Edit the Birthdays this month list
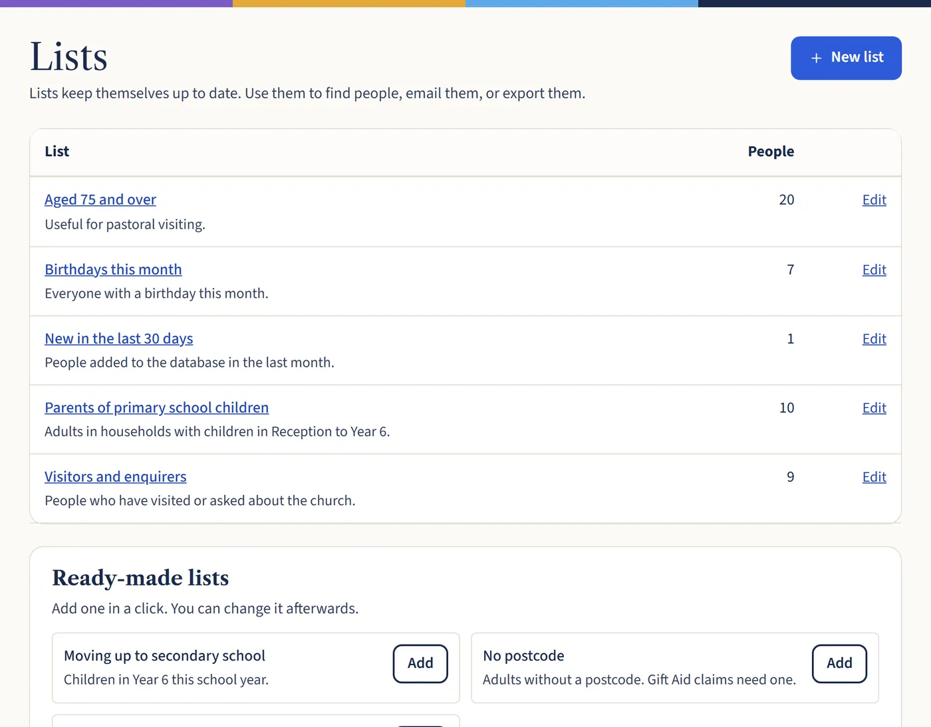The width and height of the screenshot is (931, 727). (874, 269)
